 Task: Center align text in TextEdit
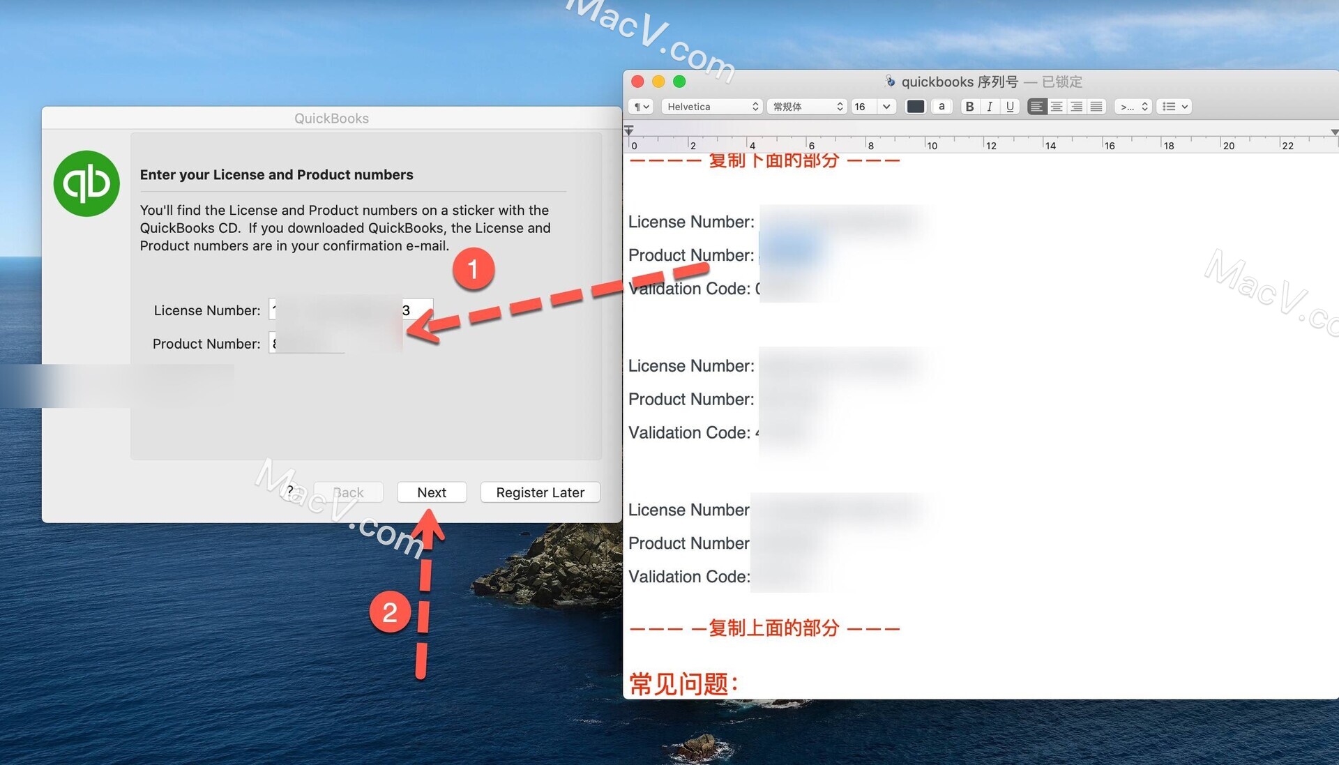1057,107
